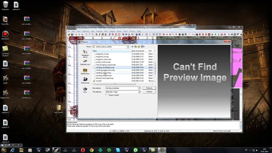Select the Camtasia Studio 8 desktop icon

5,51
